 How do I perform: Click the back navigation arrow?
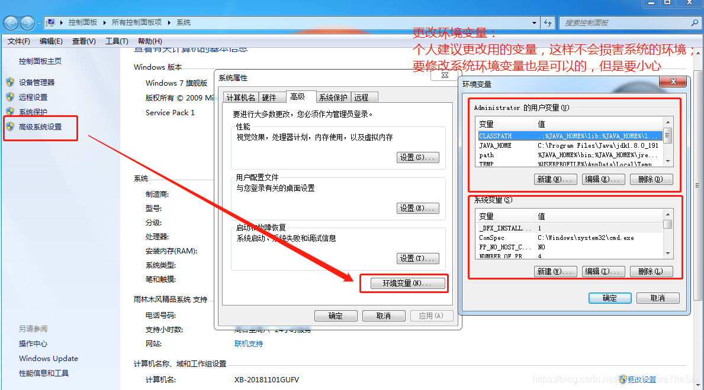pos(11,23)
